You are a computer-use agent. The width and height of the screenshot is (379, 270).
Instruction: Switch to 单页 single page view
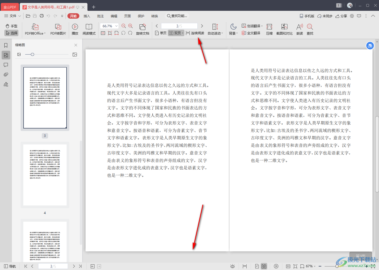[x=161, y=33]
